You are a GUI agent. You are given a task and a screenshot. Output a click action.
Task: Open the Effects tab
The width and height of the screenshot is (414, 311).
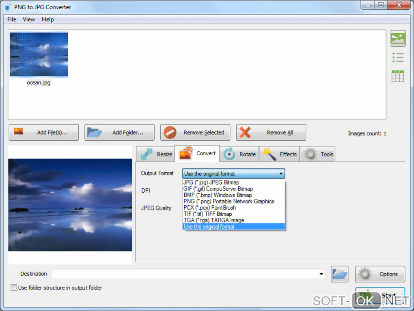pos(280,154)
